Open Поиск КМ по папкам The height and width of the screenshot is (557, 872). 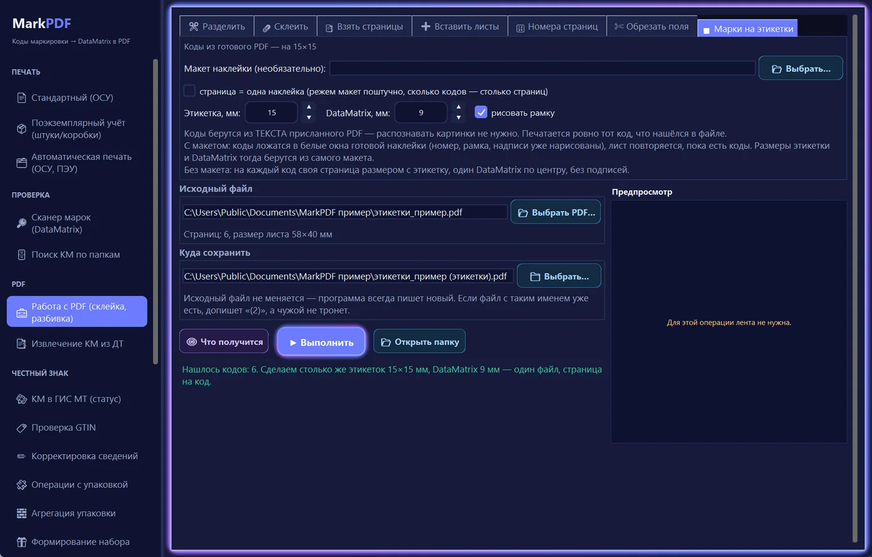pos(77,255)
